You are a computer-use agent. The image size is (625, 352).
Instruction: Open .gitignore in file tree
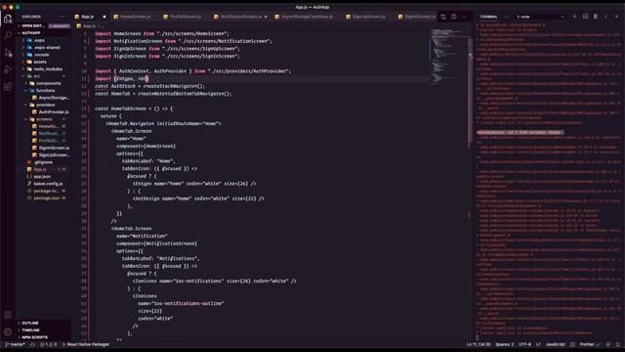click(43, 162)
